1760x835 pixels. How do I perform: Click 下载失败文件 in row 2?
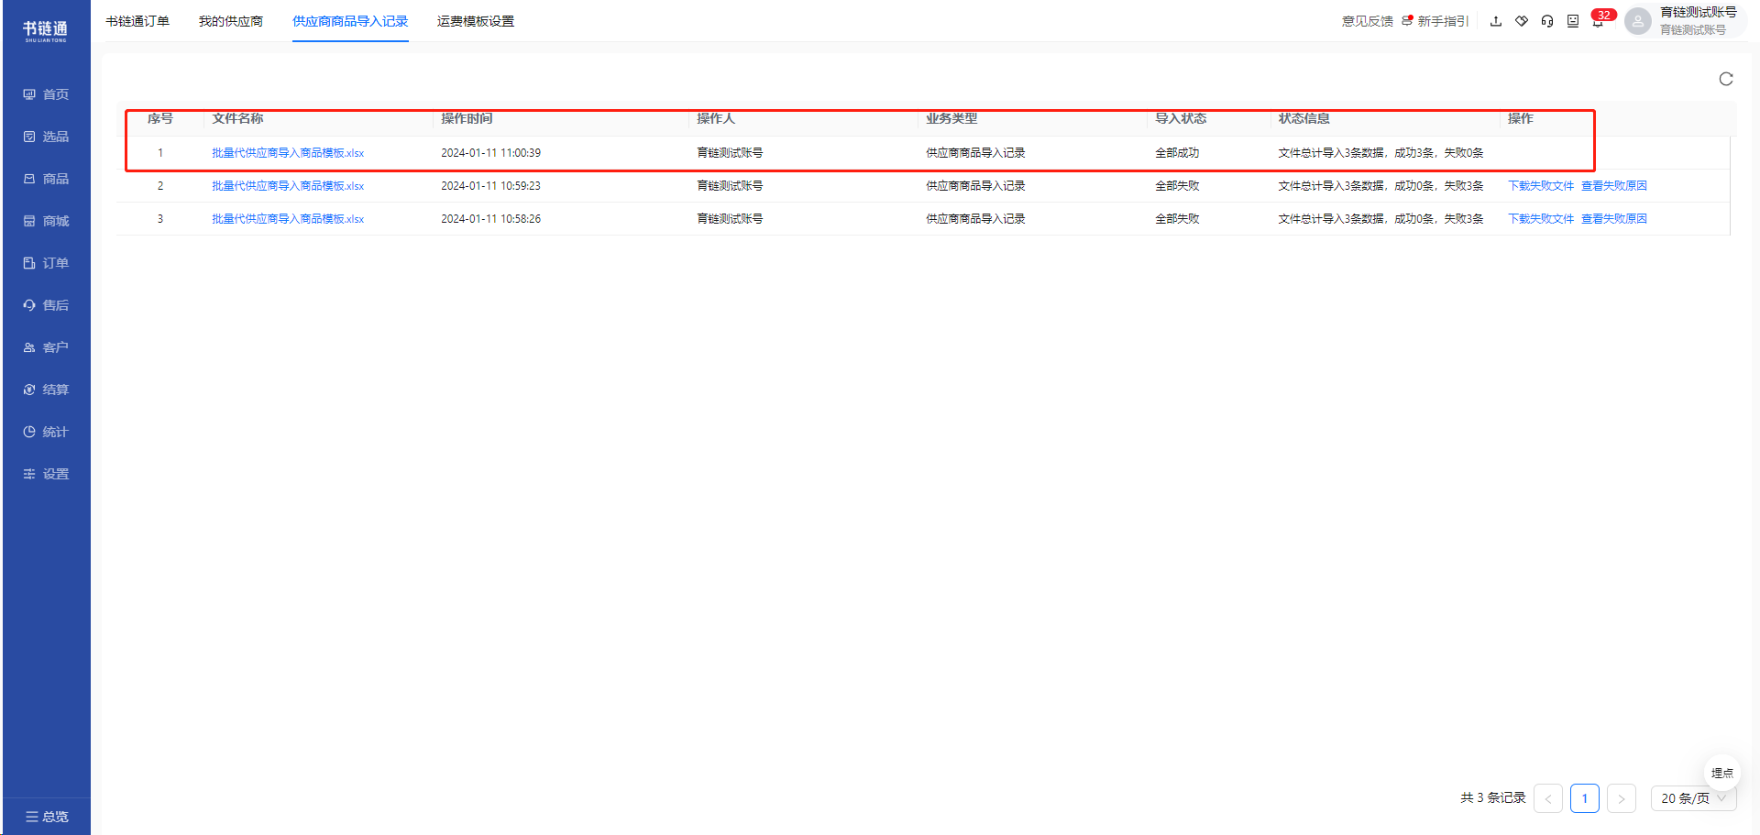(x=1541, y=186)
